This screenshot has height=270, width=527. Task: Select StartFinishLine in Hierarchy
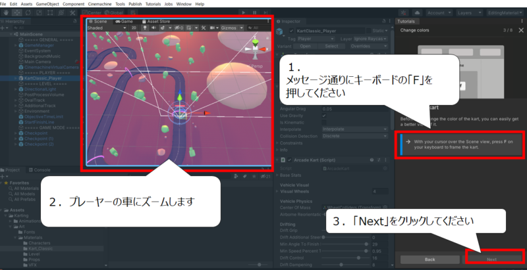[39, 122]
